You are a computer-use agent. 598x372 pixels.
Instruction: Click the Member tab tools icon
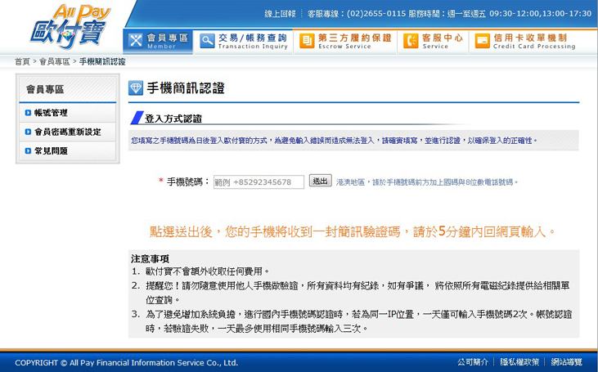click(x=135, y=41)
